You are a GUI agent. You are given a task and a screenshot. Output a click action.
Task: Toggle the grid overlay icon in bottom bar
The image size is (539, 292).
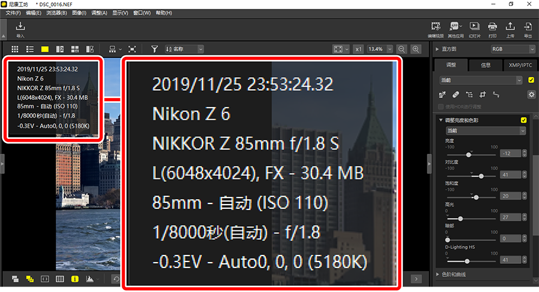[x=60, y=279]
